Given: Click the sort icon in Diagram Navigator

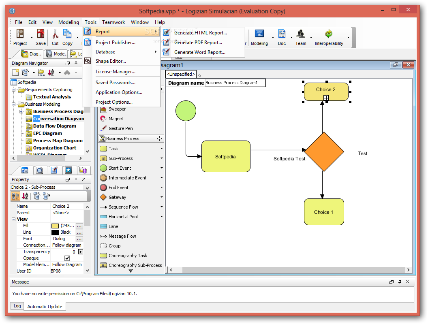Looking at the screenshot, I should [51, 72].
